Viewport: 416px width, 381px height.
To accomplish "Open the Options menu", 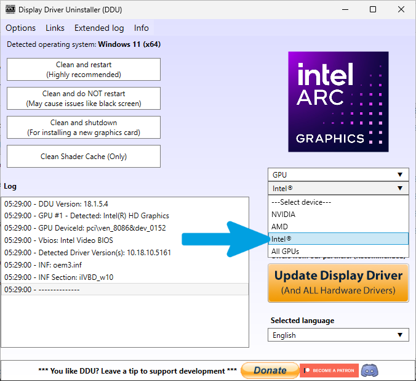I will coord(20,28).
